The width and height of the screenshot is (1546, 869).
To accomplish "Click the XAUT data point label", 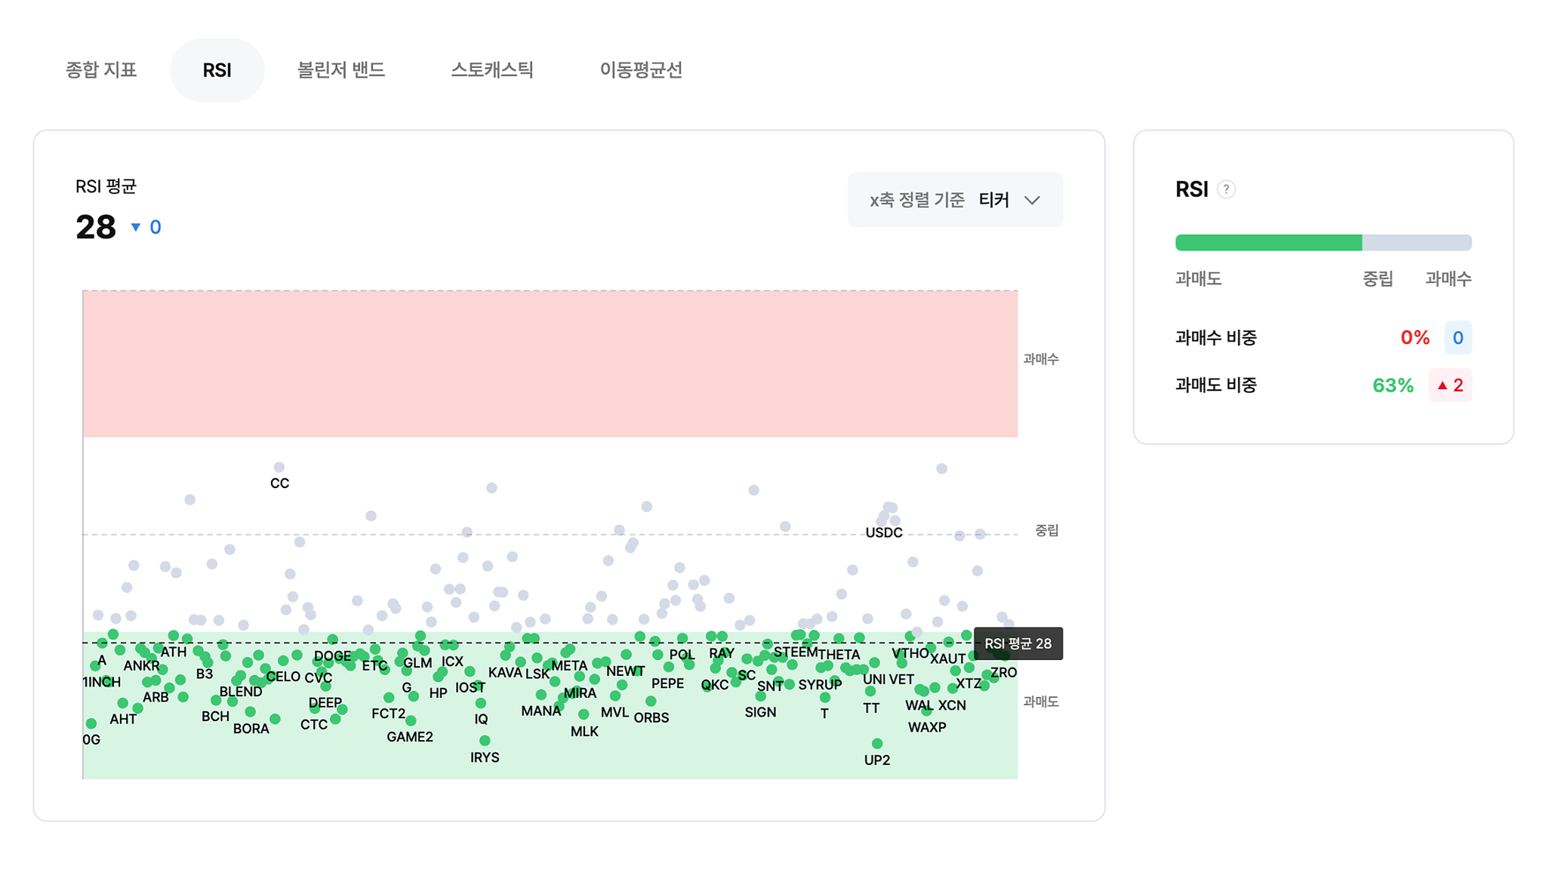I will point(947,659).
